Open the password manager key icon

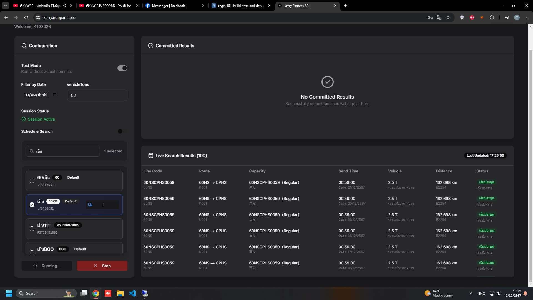[x=430, y=17]
